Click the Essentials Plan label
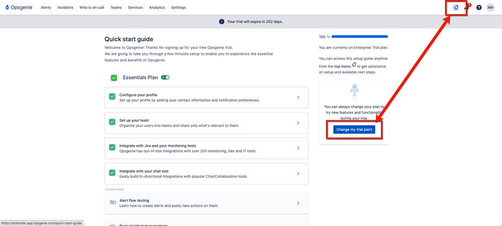502x226 pixels. click(x=140, y=78)
